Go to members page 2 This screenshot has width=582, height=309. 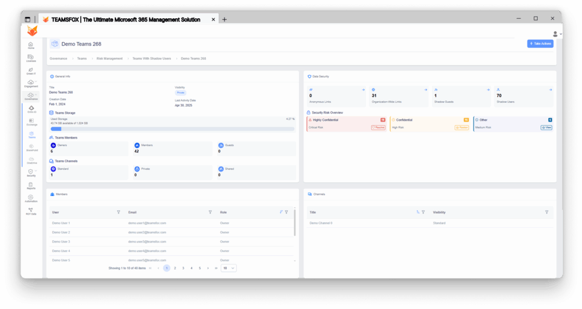tap(175, 268)
